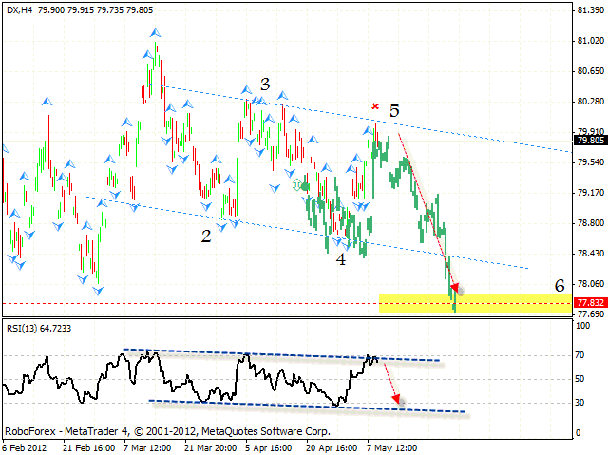Click the DX,H4 chart title text
Image resolution: width=608 pixels, height=455 pixels.
[23, 9]
